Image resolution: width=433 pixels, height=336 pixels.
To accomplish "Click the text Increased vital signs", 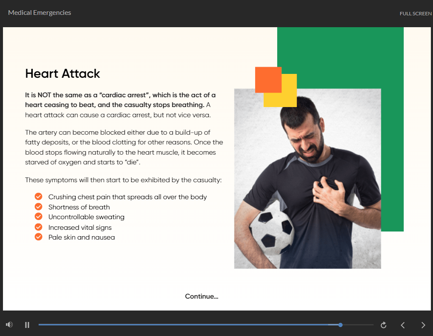I will click(x=80, y=227).
